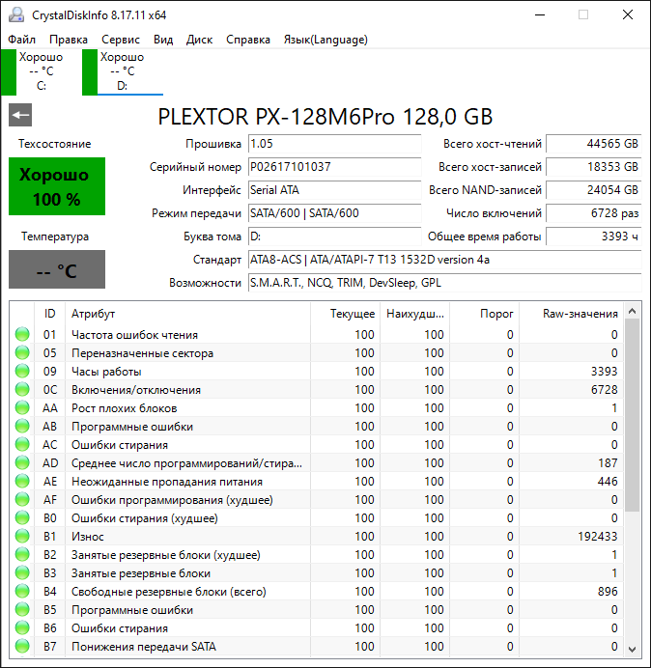Click the Атрибут column header
Viewport: 651px width, 668px height.
(187, 314)
